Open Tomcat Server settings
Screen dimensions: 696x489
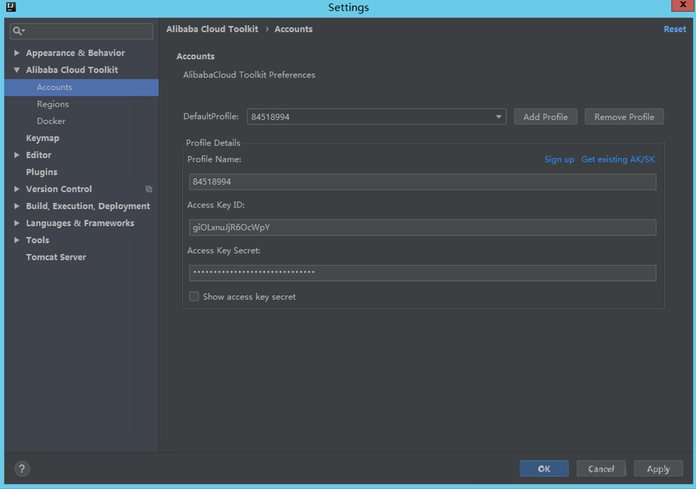tap(56, 257)
